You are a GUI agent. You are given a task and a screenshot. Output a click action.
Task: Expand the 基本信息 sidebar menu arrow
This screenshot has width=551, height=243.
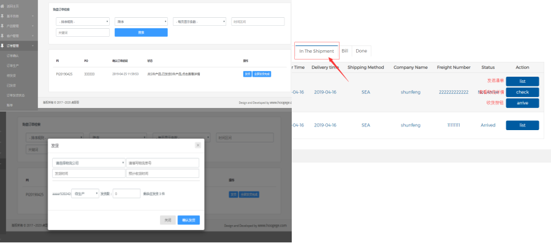tap(32, 16)
